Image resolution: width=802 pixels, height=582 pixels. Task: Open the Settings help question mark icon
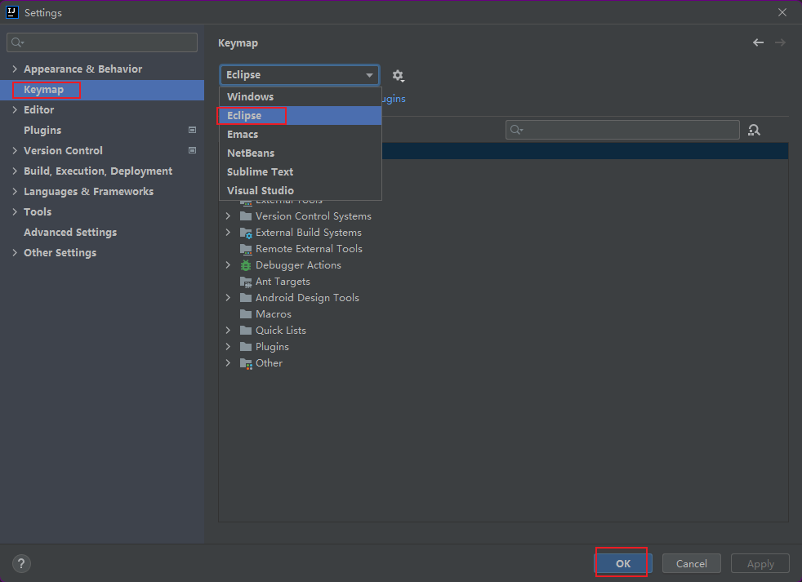click(20, 563)
